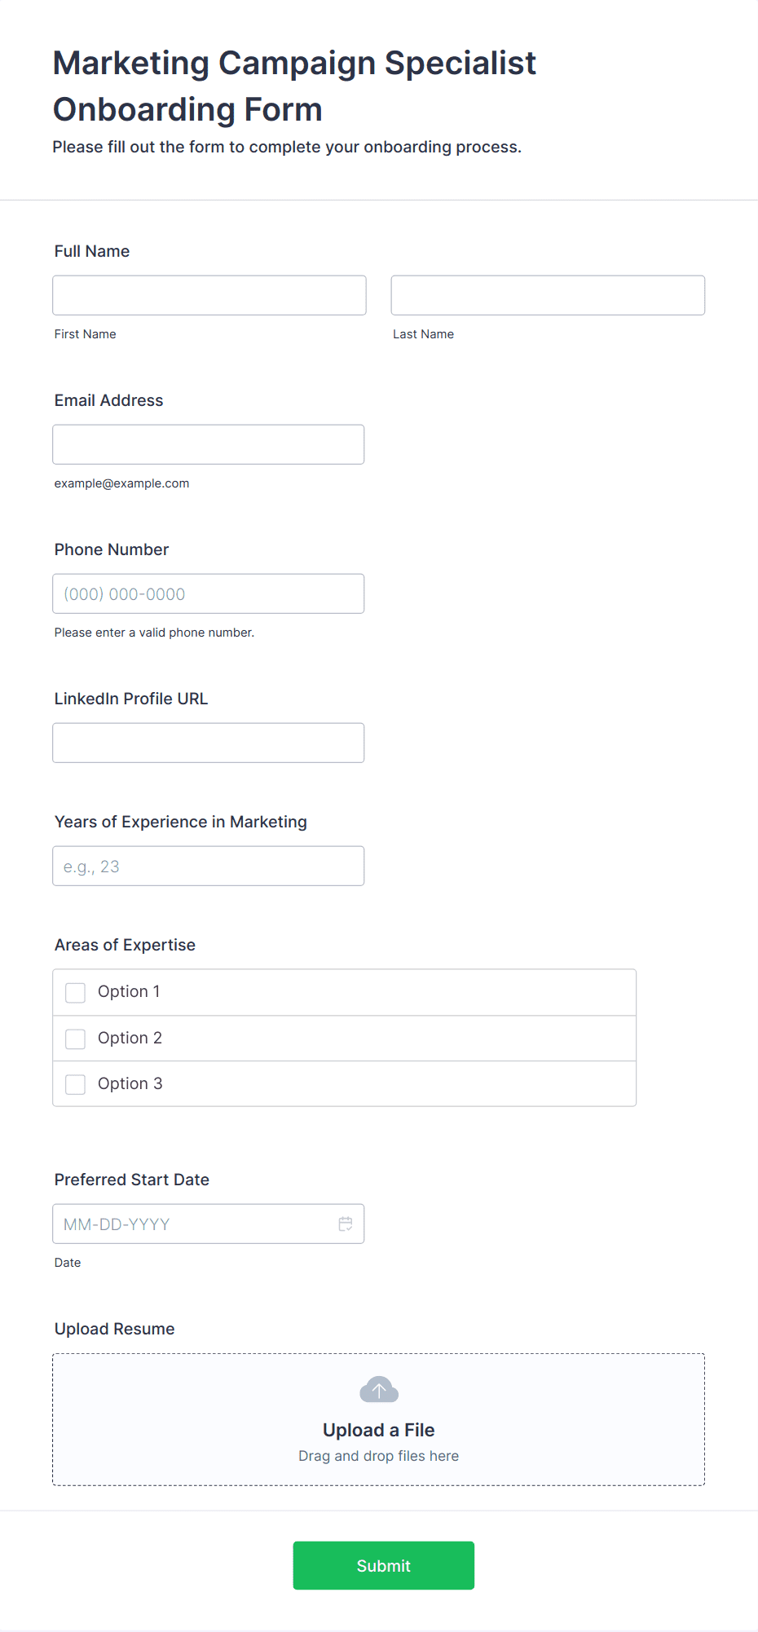Enable the Option 3 checkbox
Viewport: 758px width, 1632px height.
click(x=76, y=1084)
